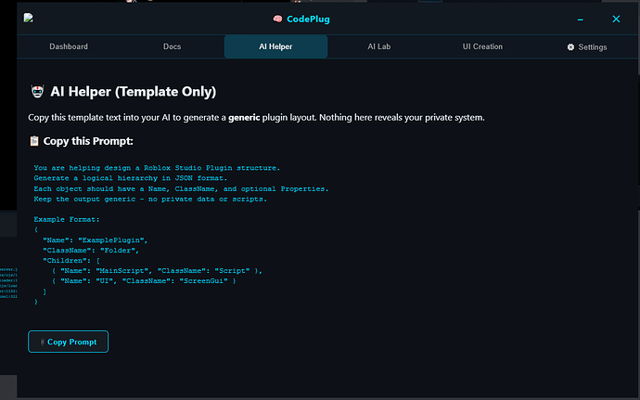Click the MainScript JSON entry line
640x400 pixels.
157,271
